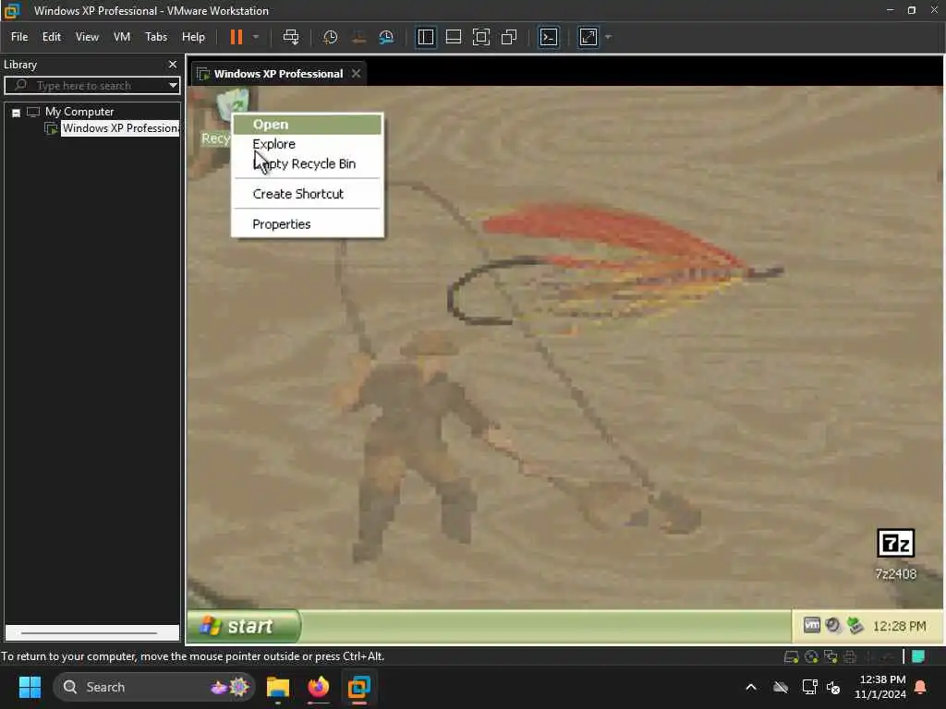Choose Create Shortcut in context menu
Screen dimensions: 946x709
tap(308, 194)
